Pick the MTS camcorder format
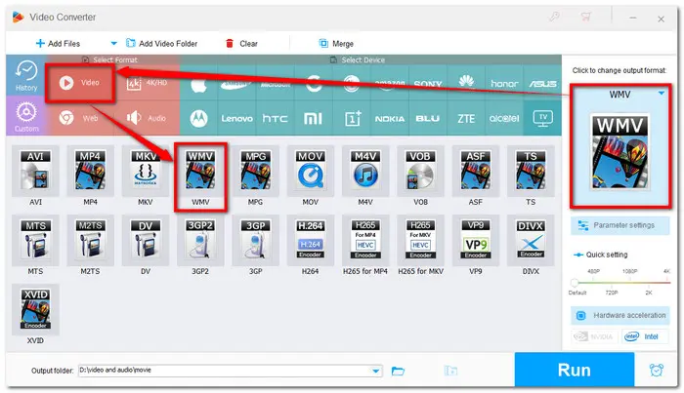Image resolution: width=684 pixels, height=393 pixels. point(35,240)
